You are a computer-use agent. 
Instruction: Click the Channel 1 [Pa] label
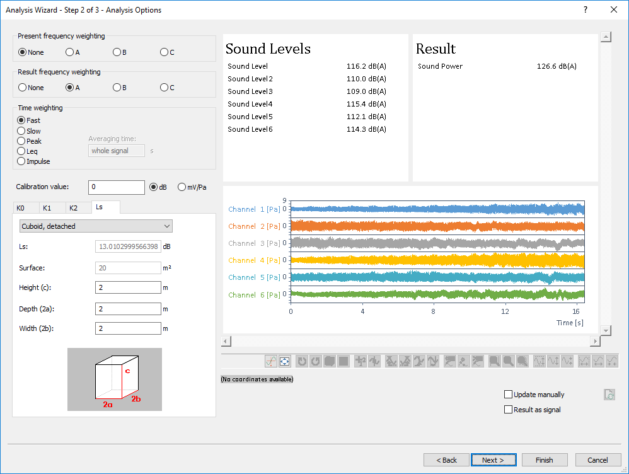(x=255, y=209)
